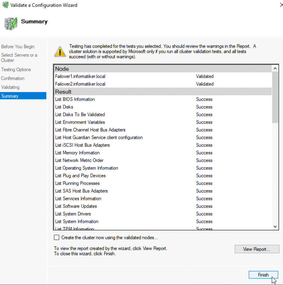Select the List Software Updates result row
This screenshot has width=283, height=285.
click(76, 206)
